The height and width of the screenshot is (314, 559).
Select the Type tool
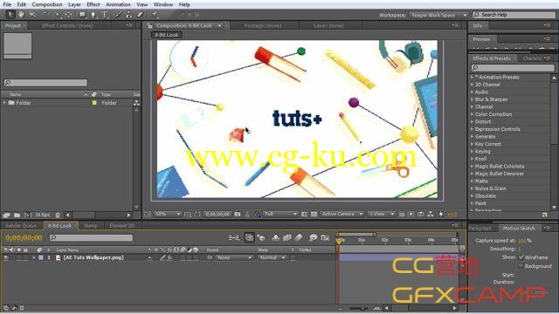pos(105,15)
